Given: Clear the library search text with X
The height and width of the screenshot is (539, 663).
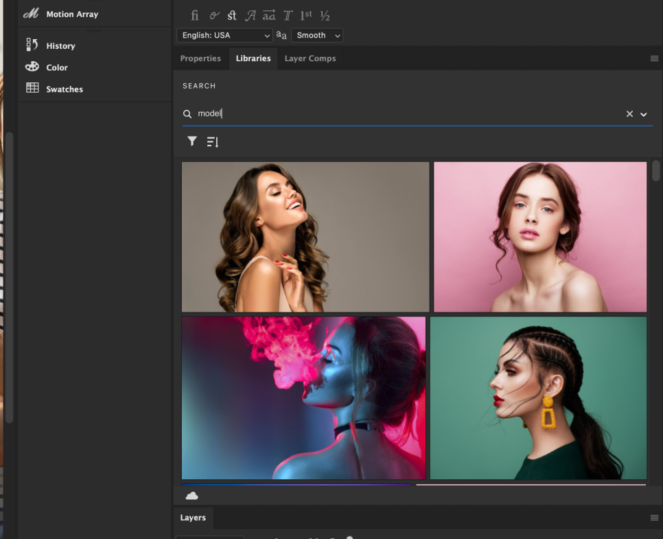Looking at the screenshot, I should coord(629,114).
